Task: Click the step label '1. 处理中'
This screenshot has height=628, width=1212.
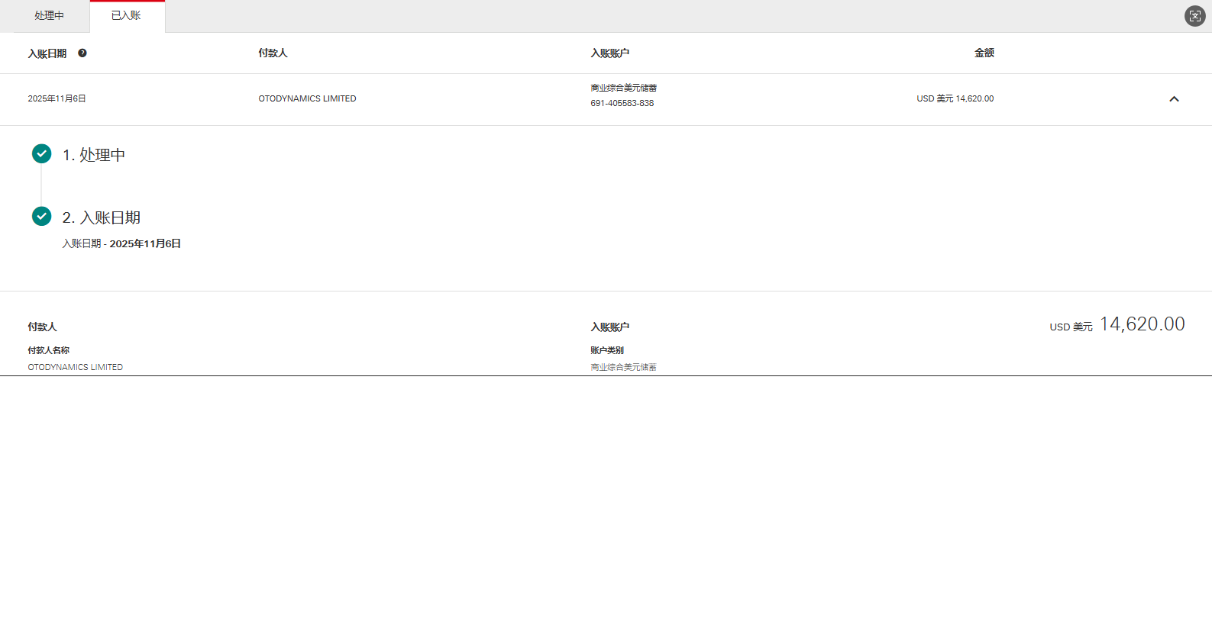Action: [94, 155]
